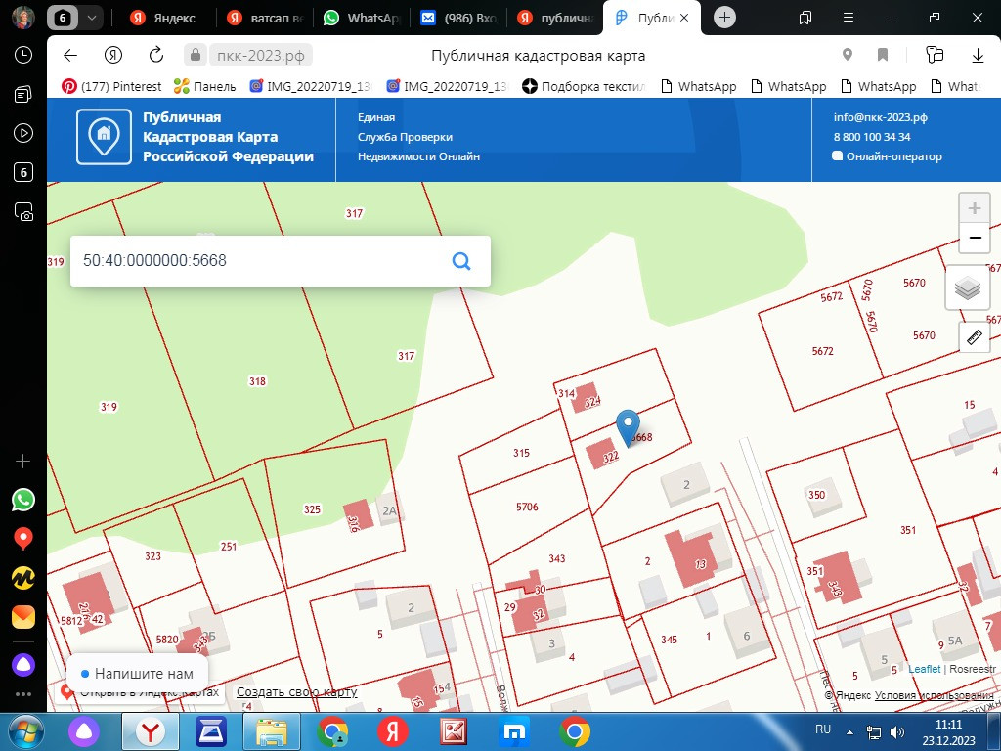Click the phone number 8 800 100 34 34
The width and height of the screenshot is (1001, 751).
(x=871, y=137)
